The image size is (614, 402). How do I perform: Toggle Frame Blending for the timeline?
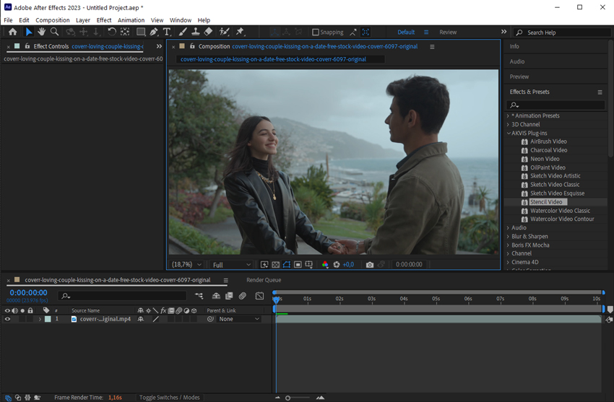(x=229, y=296)
